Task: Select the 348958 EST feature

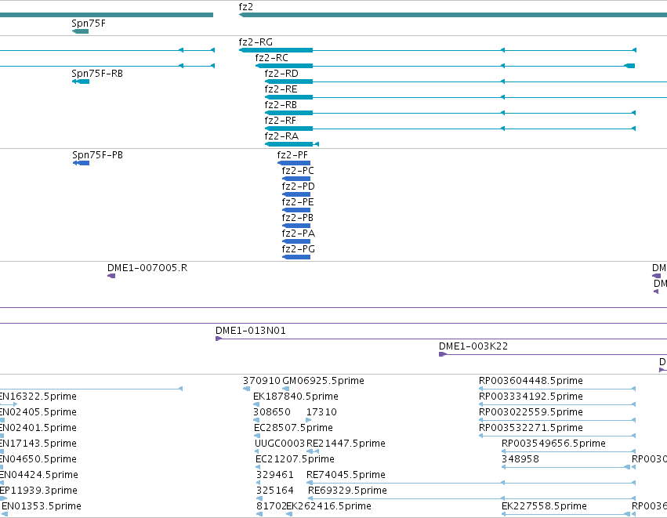Action: tap(566, 467)
